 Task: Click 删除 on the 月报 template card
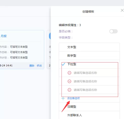(x=32, y=66)
